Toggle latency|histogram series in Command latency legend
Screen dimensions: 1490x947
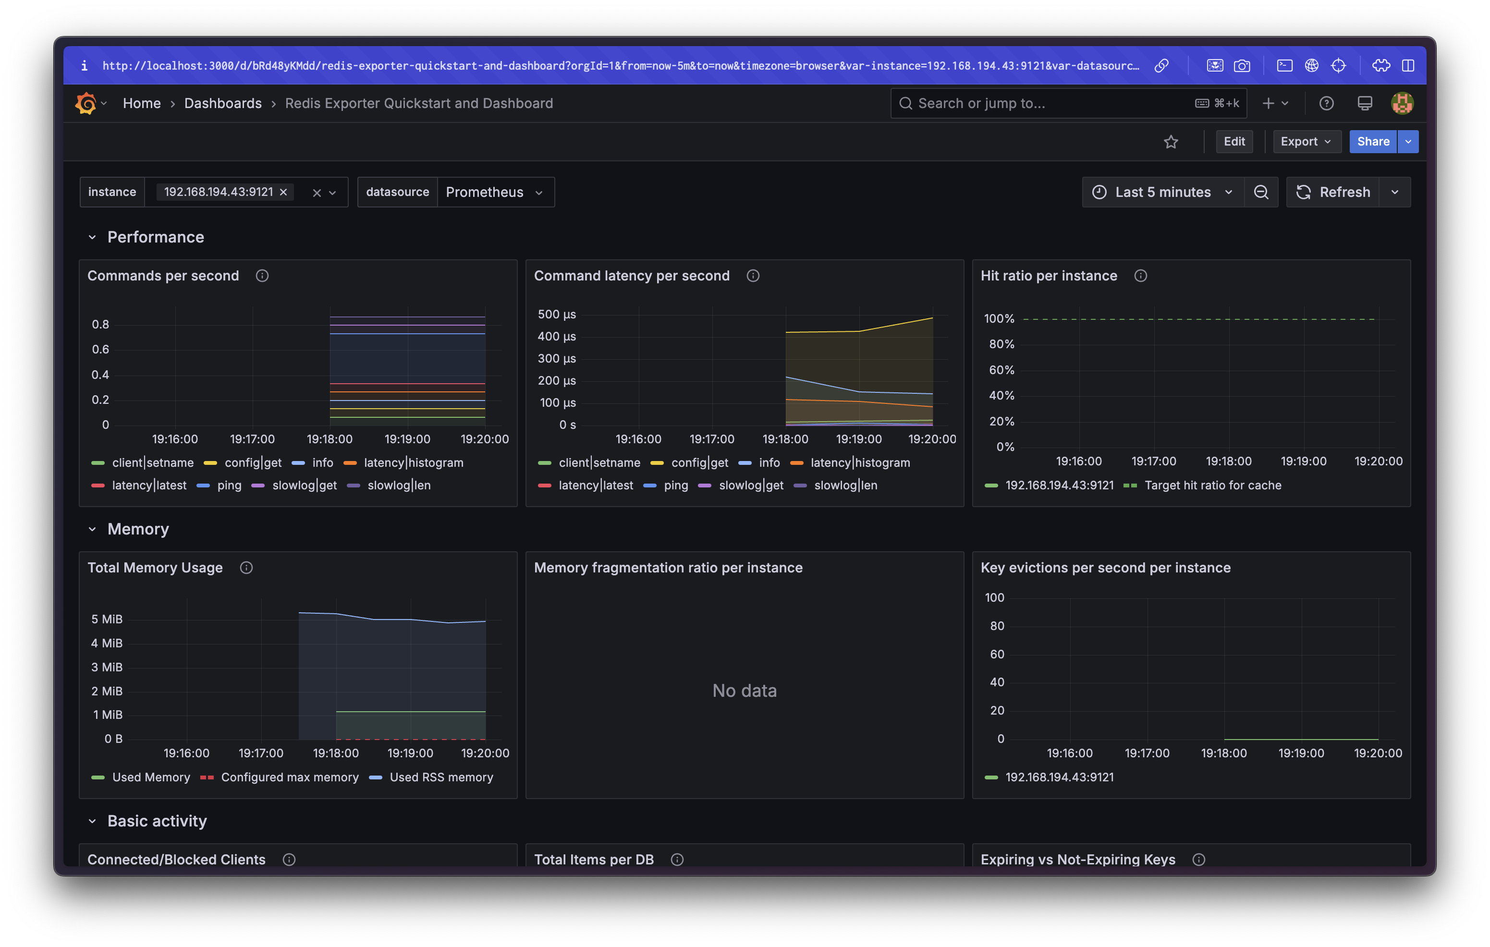click(860, 462)
